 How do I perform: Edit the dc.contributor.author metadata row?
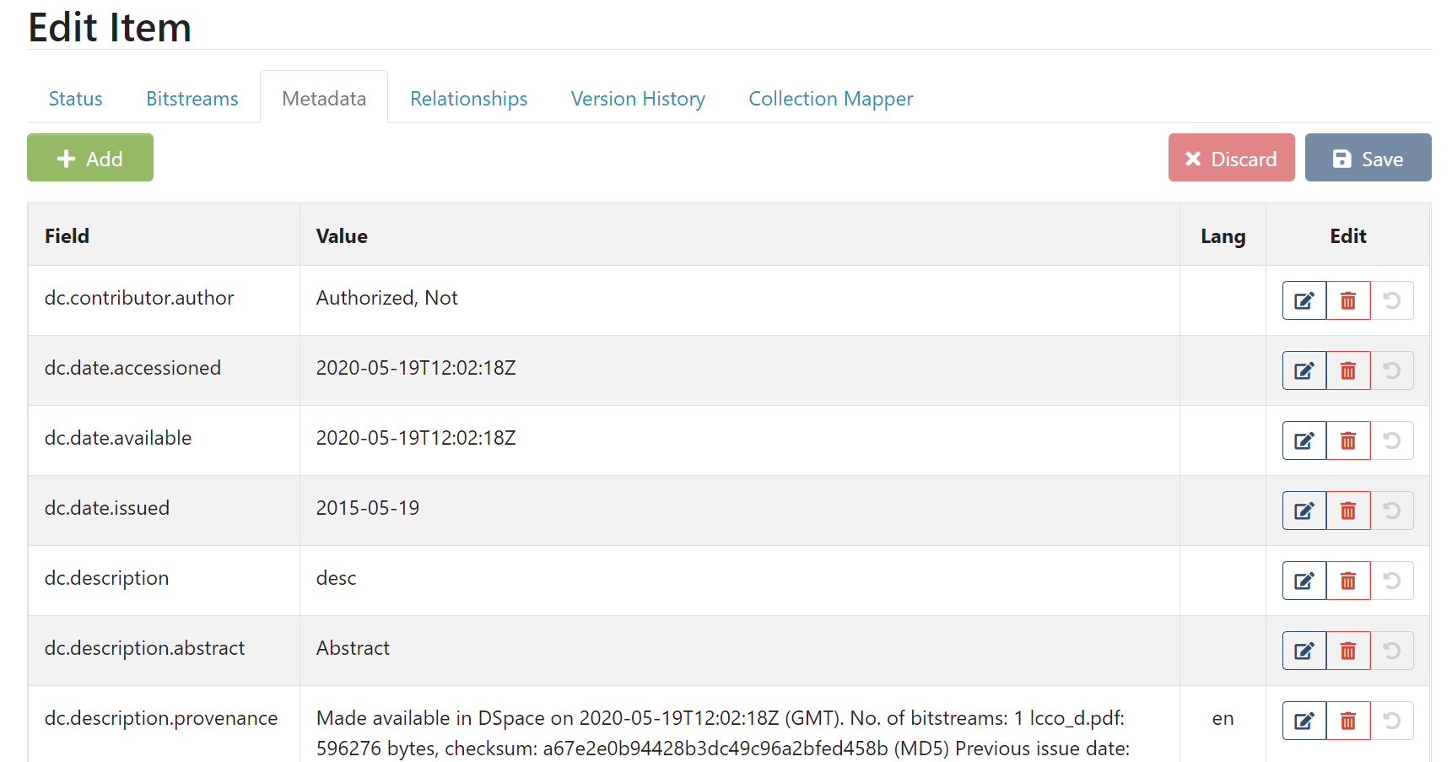pos(1304,300)
